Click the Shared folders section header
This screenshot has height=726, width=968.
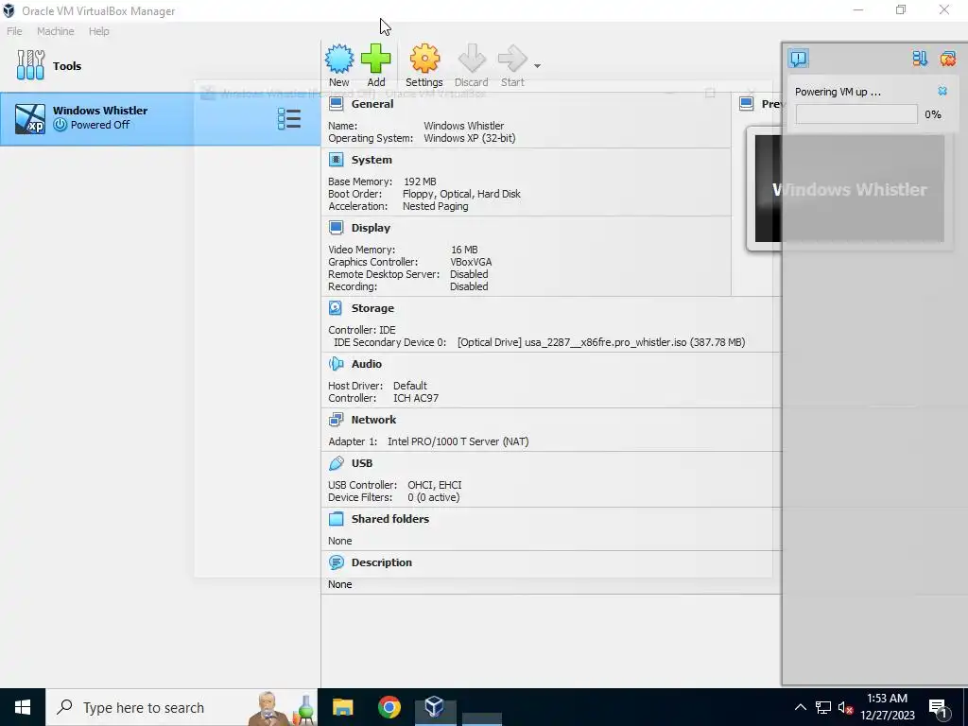pyautogui.click(x=390, y=519)
